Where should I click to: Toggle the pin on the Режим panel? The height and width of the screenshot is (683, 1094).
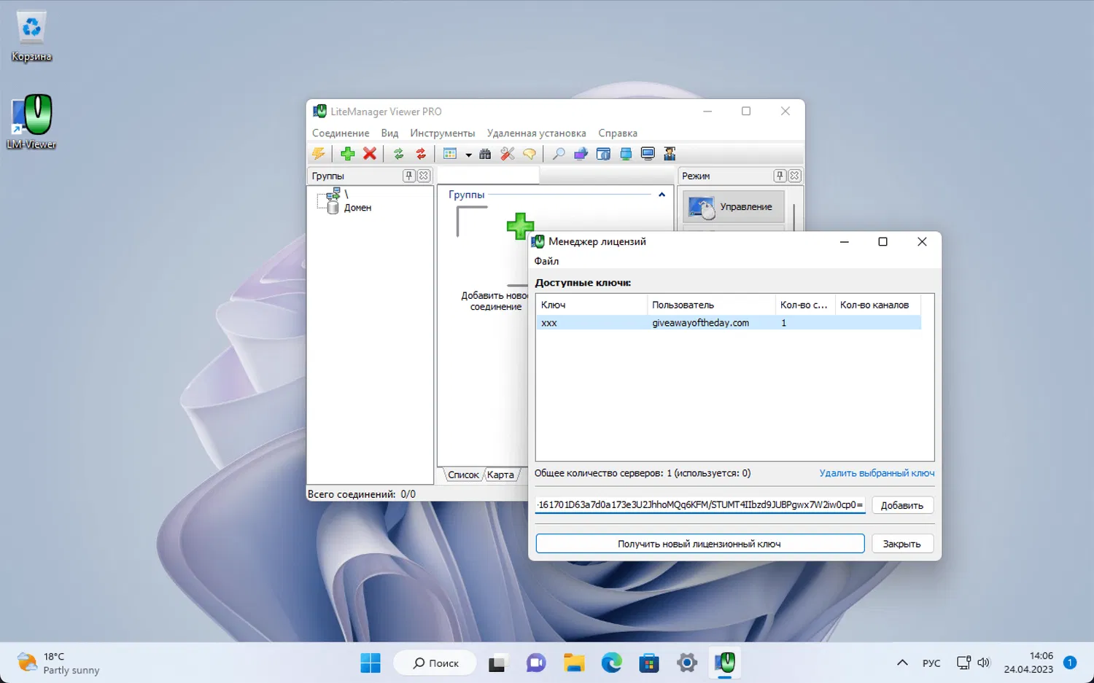(x=780, y=176)
